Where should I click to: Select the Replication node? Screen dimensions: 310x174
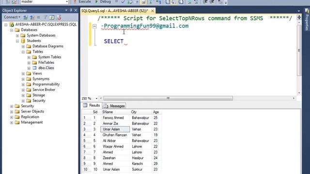[x=30, y=117]
